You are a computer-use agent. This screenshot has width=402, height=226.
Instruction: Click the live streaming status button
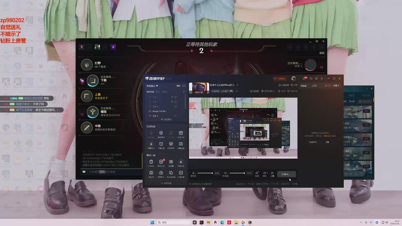pos(286,174)
